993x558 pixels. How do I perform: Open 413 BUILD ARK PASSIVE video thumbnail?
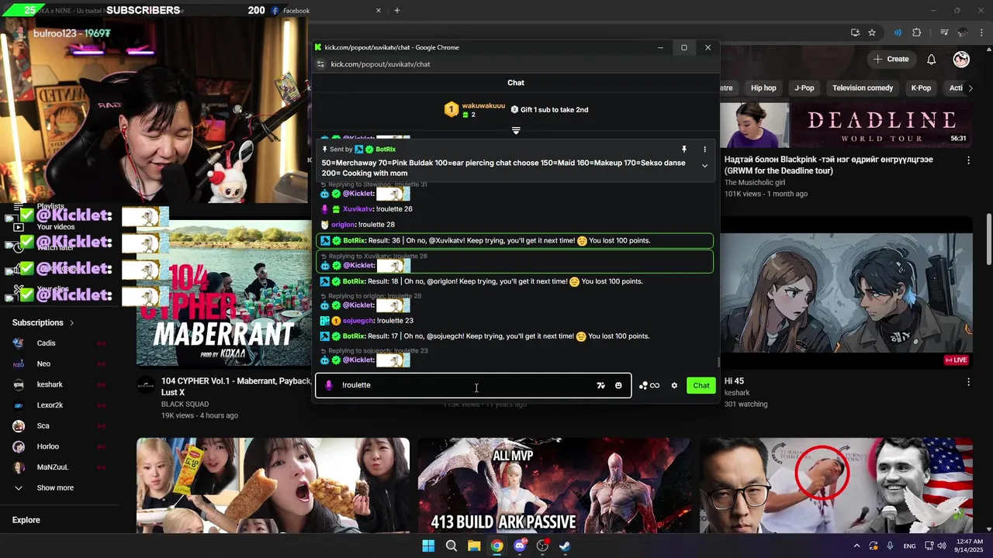[554, 486]
